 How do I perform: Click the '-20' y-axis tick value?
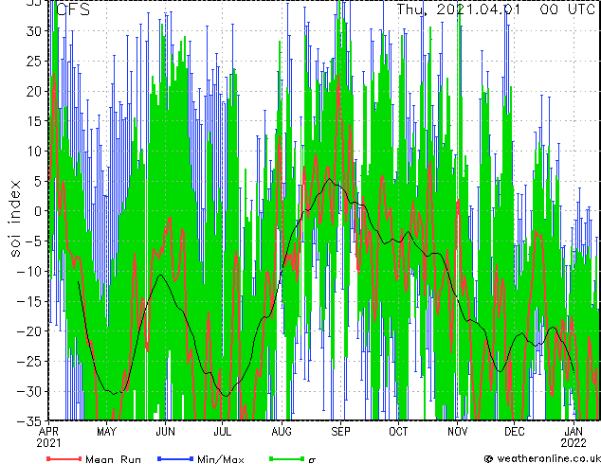[29, 331]
